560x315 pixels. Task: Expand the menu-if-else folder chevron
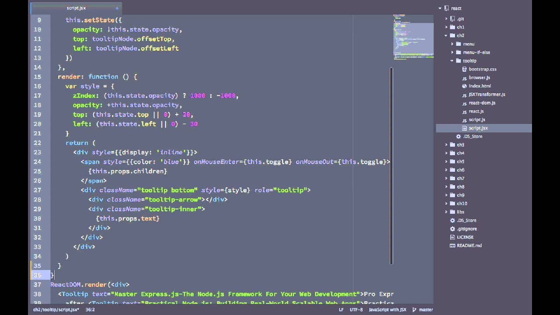[x=452, y=52]
